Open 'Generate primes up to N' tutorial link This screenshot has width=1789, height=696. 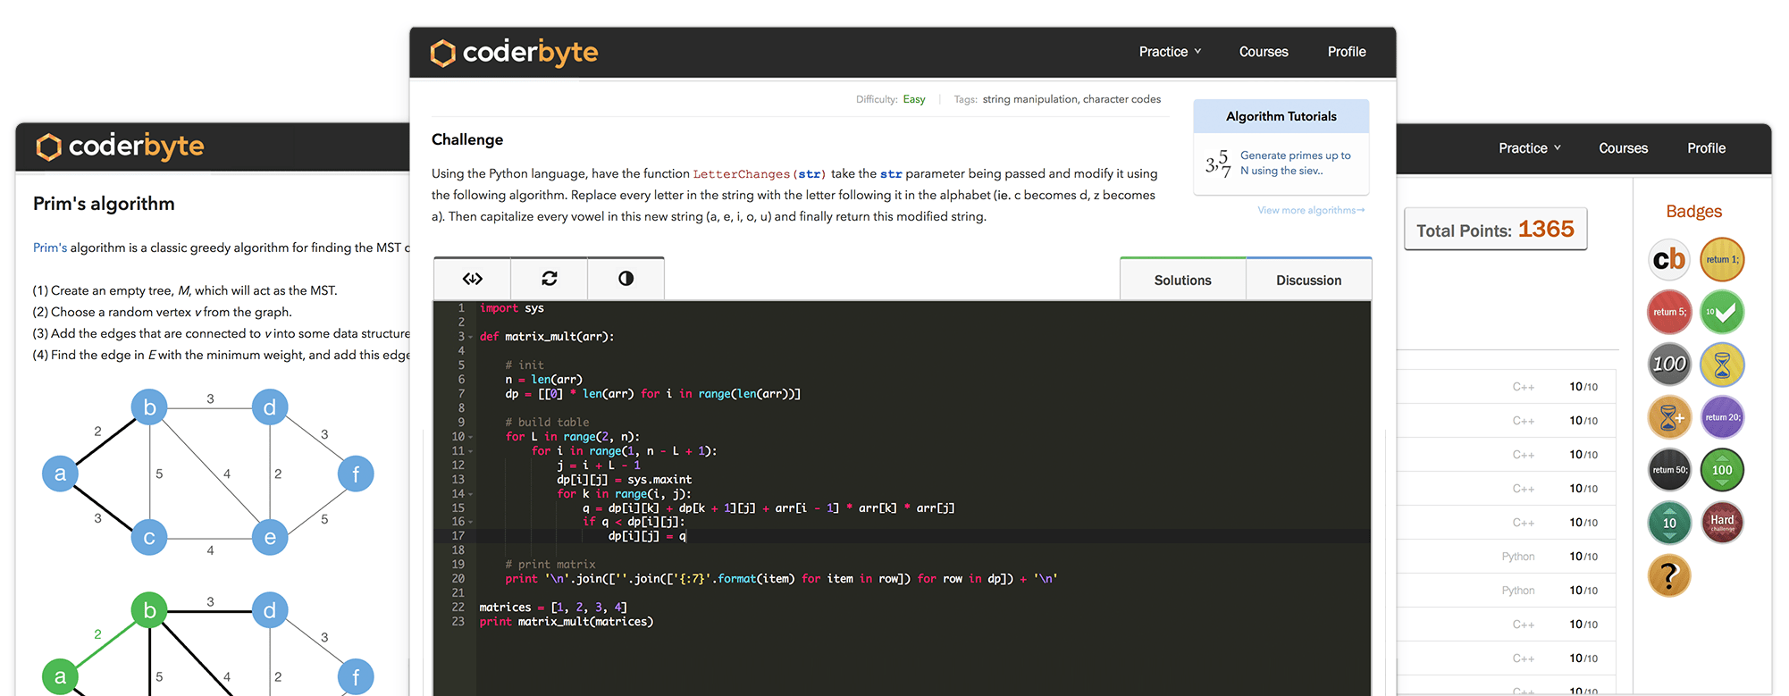[1296, 163]
